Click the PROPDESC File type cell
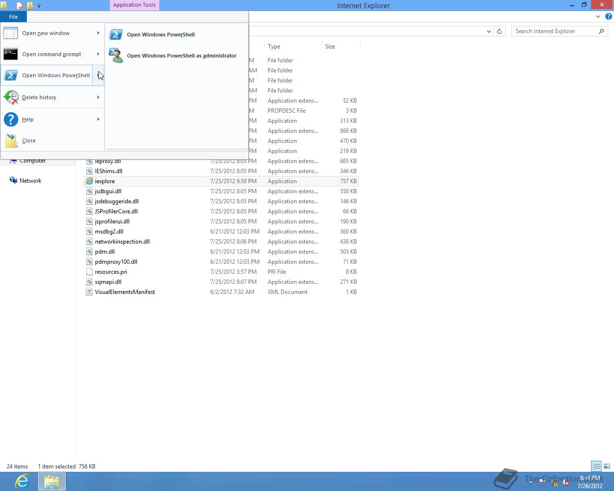 tap(286, 111)
